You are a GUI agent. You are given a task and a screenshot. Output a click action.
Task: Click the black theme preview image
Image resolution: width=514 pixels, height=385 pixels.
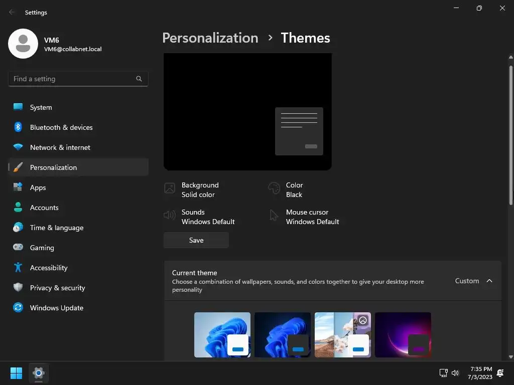click(247, 111)
